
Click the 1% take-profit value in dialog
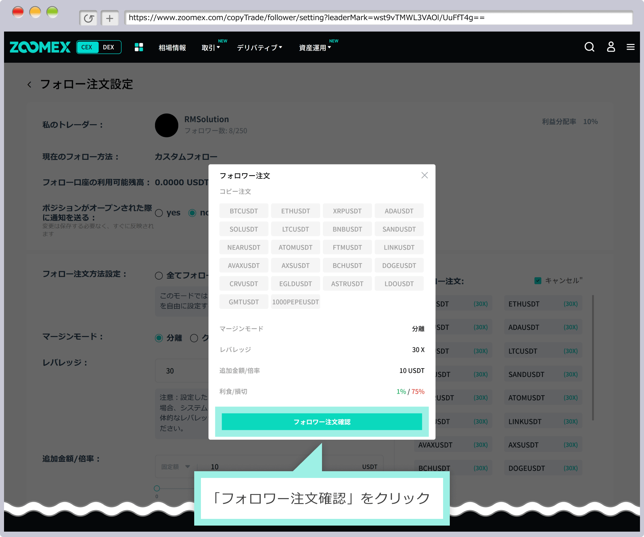click(401, 391)
